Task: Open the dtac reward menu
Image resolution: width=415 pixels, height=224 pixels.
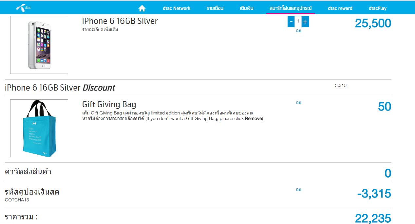Action: click(340, 8)
